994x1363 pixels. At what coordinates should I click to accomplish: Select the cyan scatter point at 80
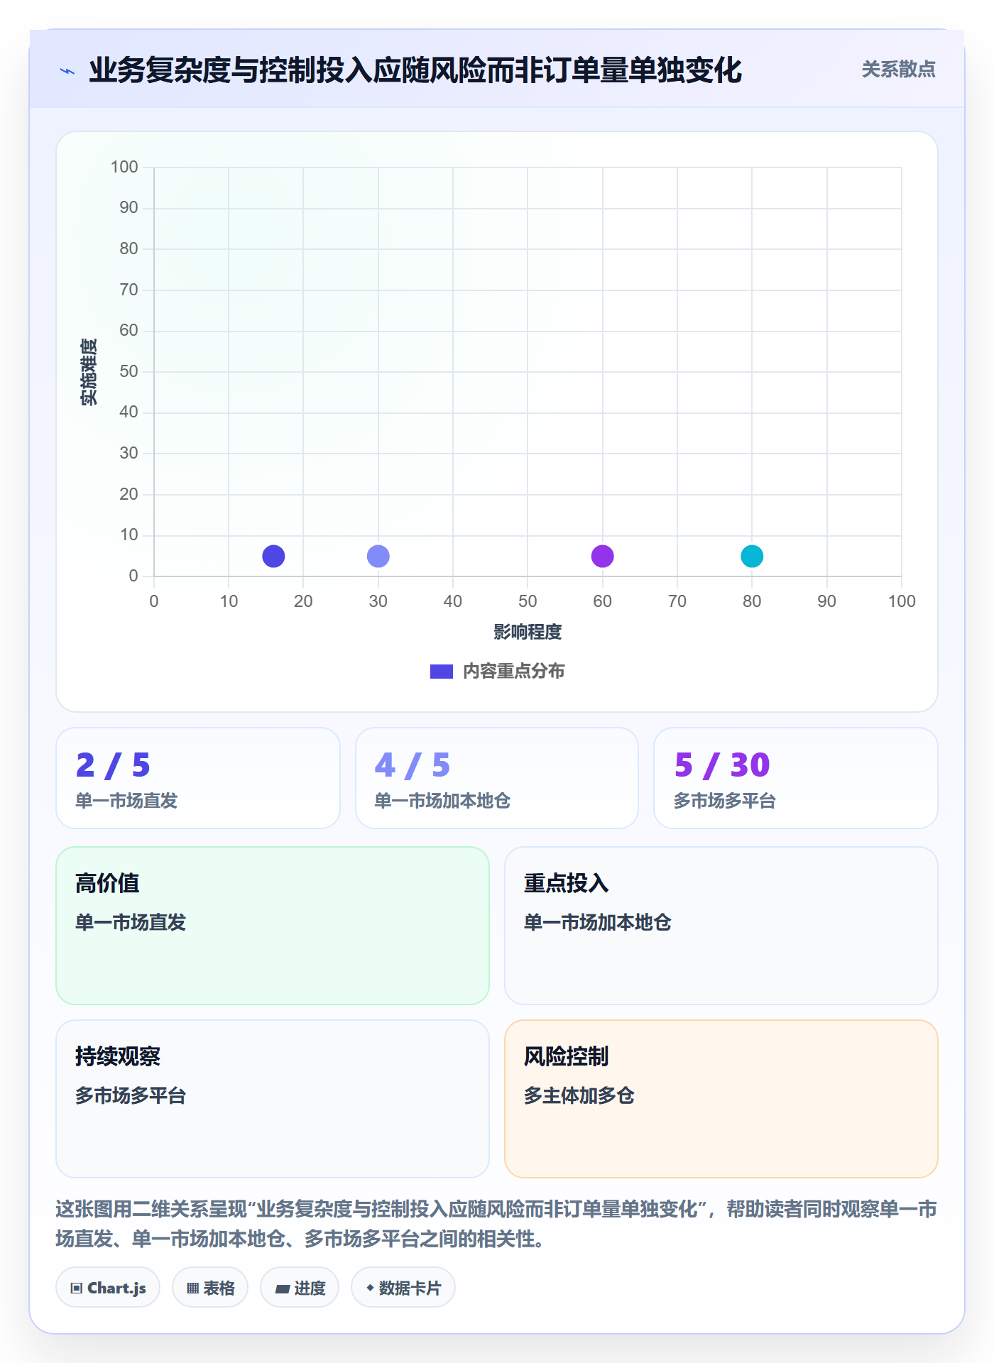pos(752,556)
